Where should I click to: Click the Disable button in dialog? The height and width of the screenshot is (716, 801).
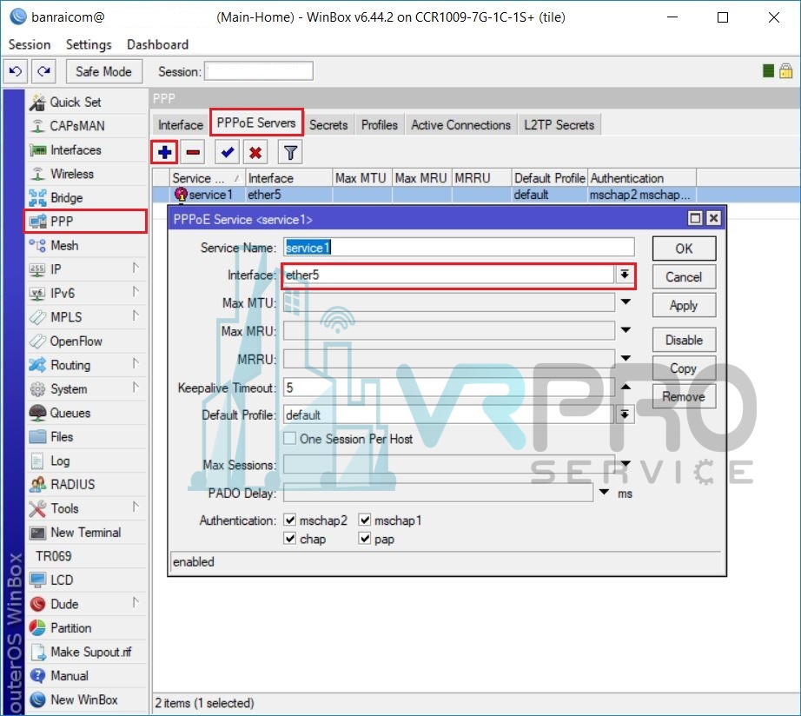[x=684, y=340]
